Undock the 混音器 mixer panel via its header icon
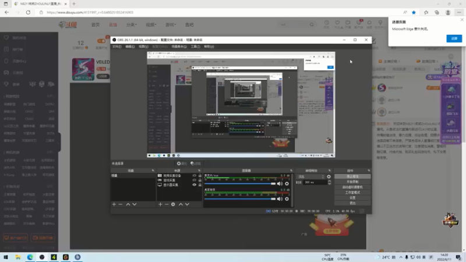 coord(291,171)
